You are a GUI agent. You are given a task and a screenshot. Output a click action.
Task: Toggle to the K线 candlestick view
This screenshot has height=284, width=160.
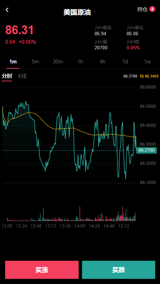pyautogui.click(x=22, y=76)
